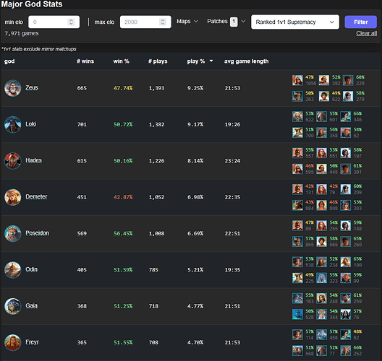This screenshot has height=361, width=382.
Task: Click the Loki god portrait icon
Action: [13, 124]
